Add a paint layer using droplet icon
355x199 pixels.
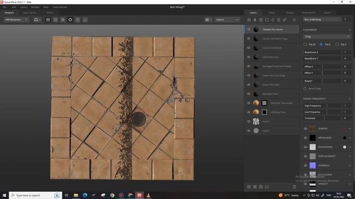tap(255, 20)
